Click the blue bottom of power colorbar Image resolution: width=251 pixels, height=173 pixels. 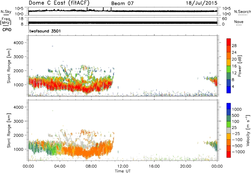pos(229,90)
